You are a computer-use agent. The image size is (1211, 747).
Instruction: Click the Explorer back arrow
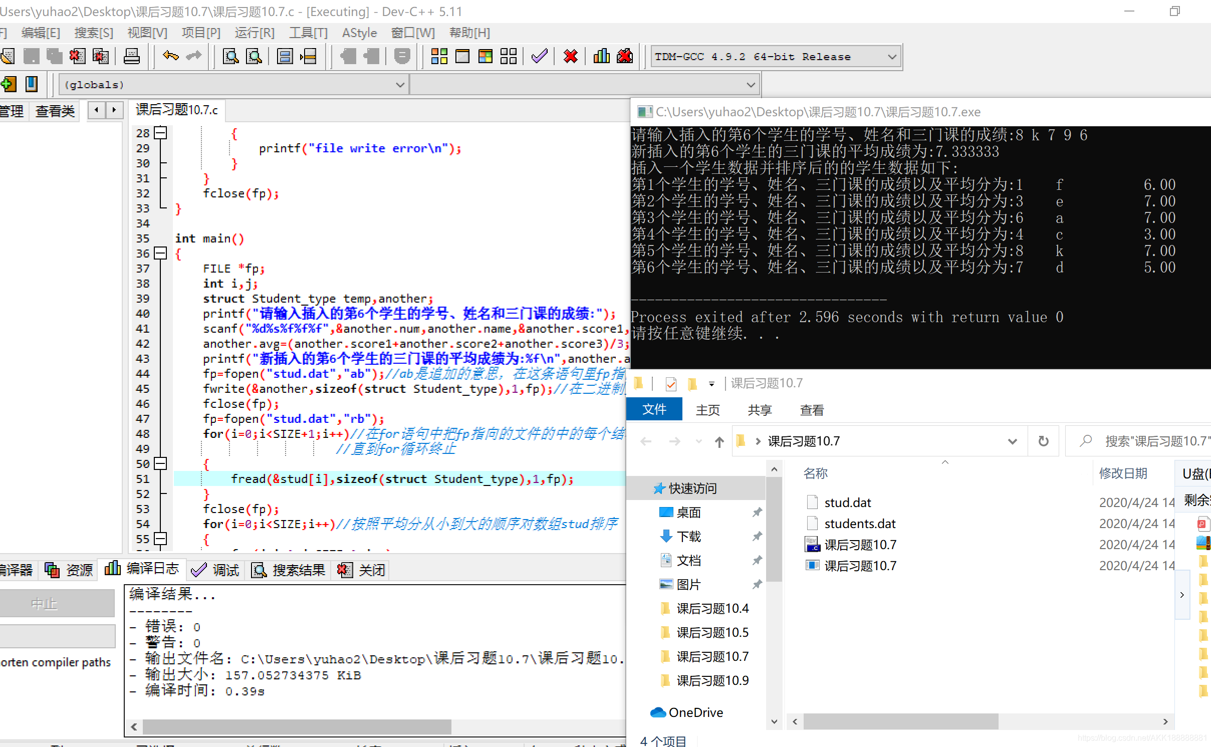click(646, 442)
